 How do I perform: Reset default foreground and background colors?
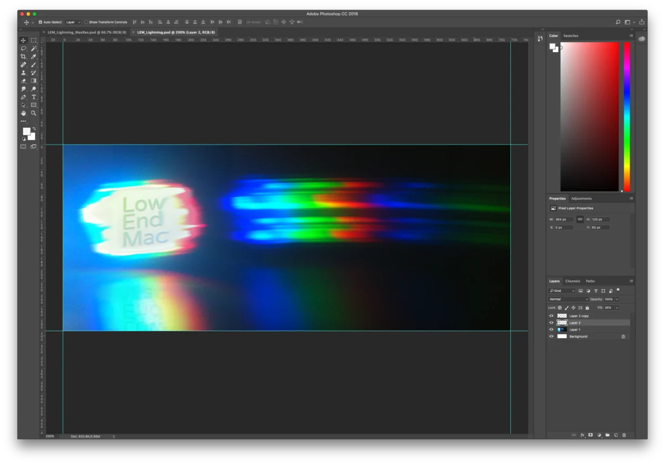coord(24,139)
